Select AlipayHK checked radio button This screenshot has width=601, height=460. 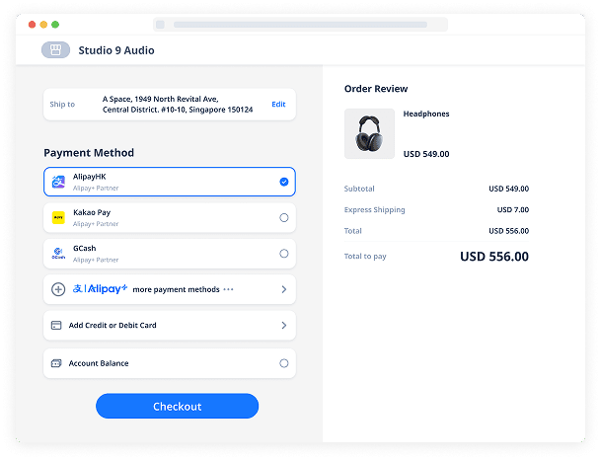[x=284, y=182]
